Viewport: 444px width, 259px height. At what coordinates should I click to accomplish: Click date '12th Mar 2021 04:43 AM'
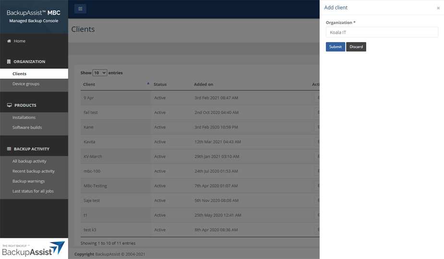coord(217,142)
